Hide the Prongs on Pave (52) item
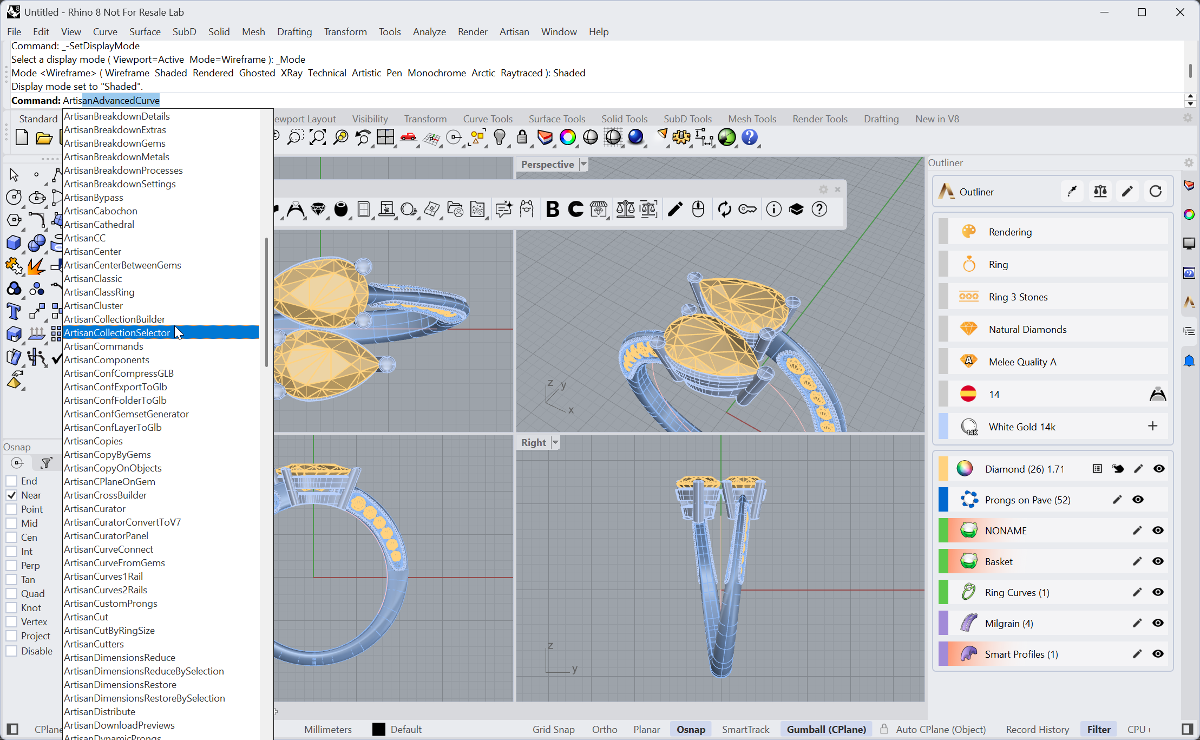The width and height of the screenshot is (1200, 740). [1138, 500]
